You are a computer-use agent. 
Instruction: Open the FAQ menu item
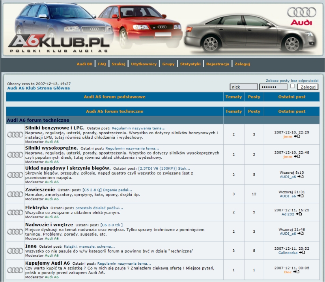[102, 64]
